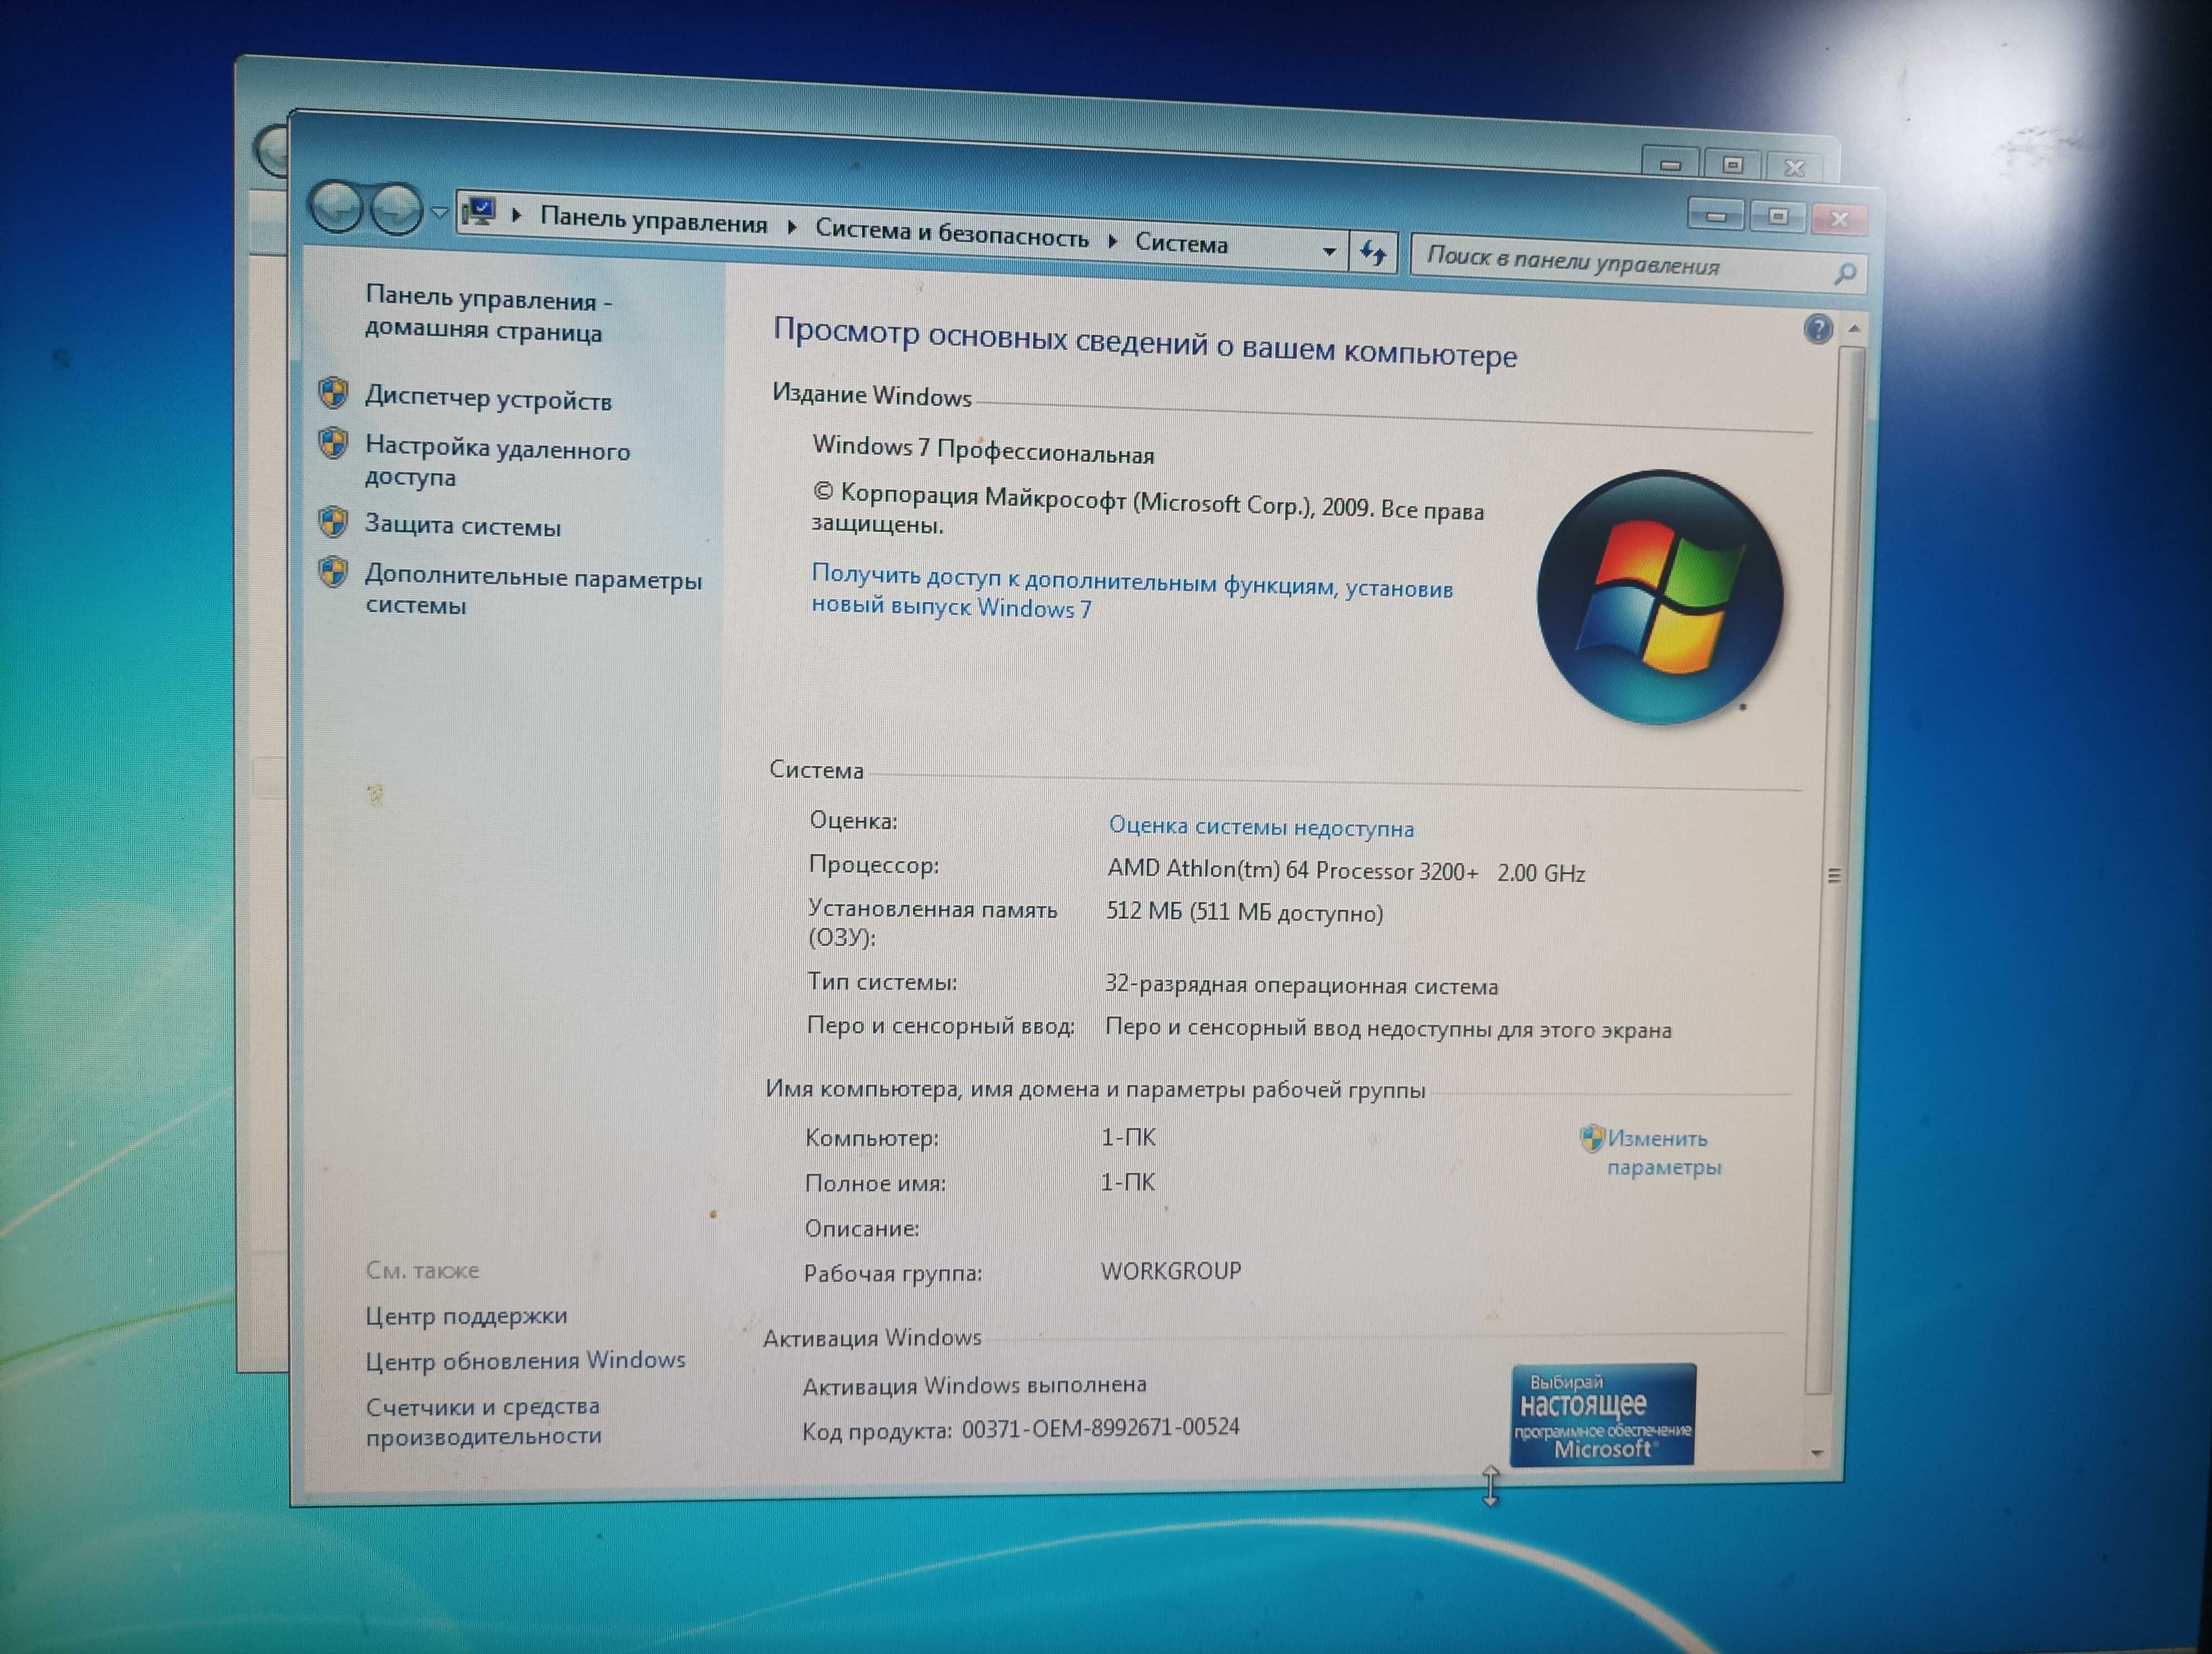2212x1654 pixels.
Task: Open Оценка системы недоступна link
Action: pyautogui.click(x=1261, y=826)
